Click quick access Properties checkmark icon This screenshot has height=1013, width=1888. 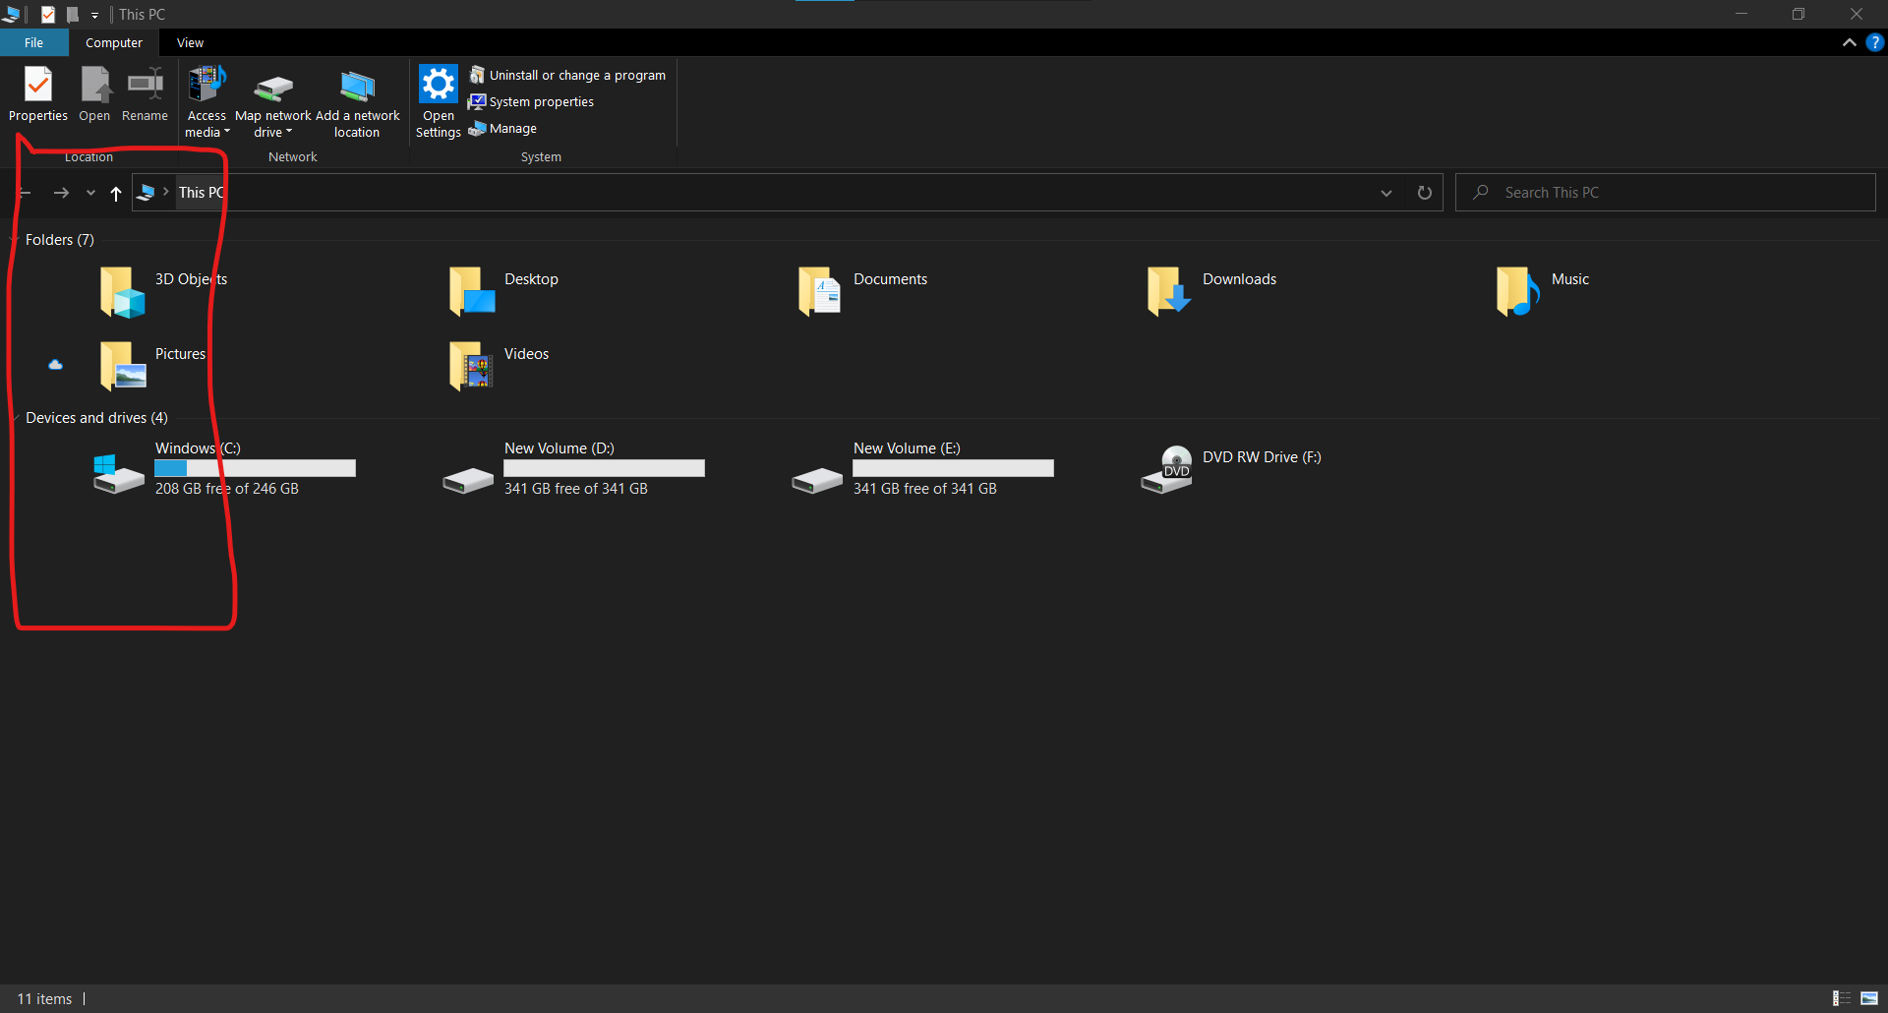[48, 14]
